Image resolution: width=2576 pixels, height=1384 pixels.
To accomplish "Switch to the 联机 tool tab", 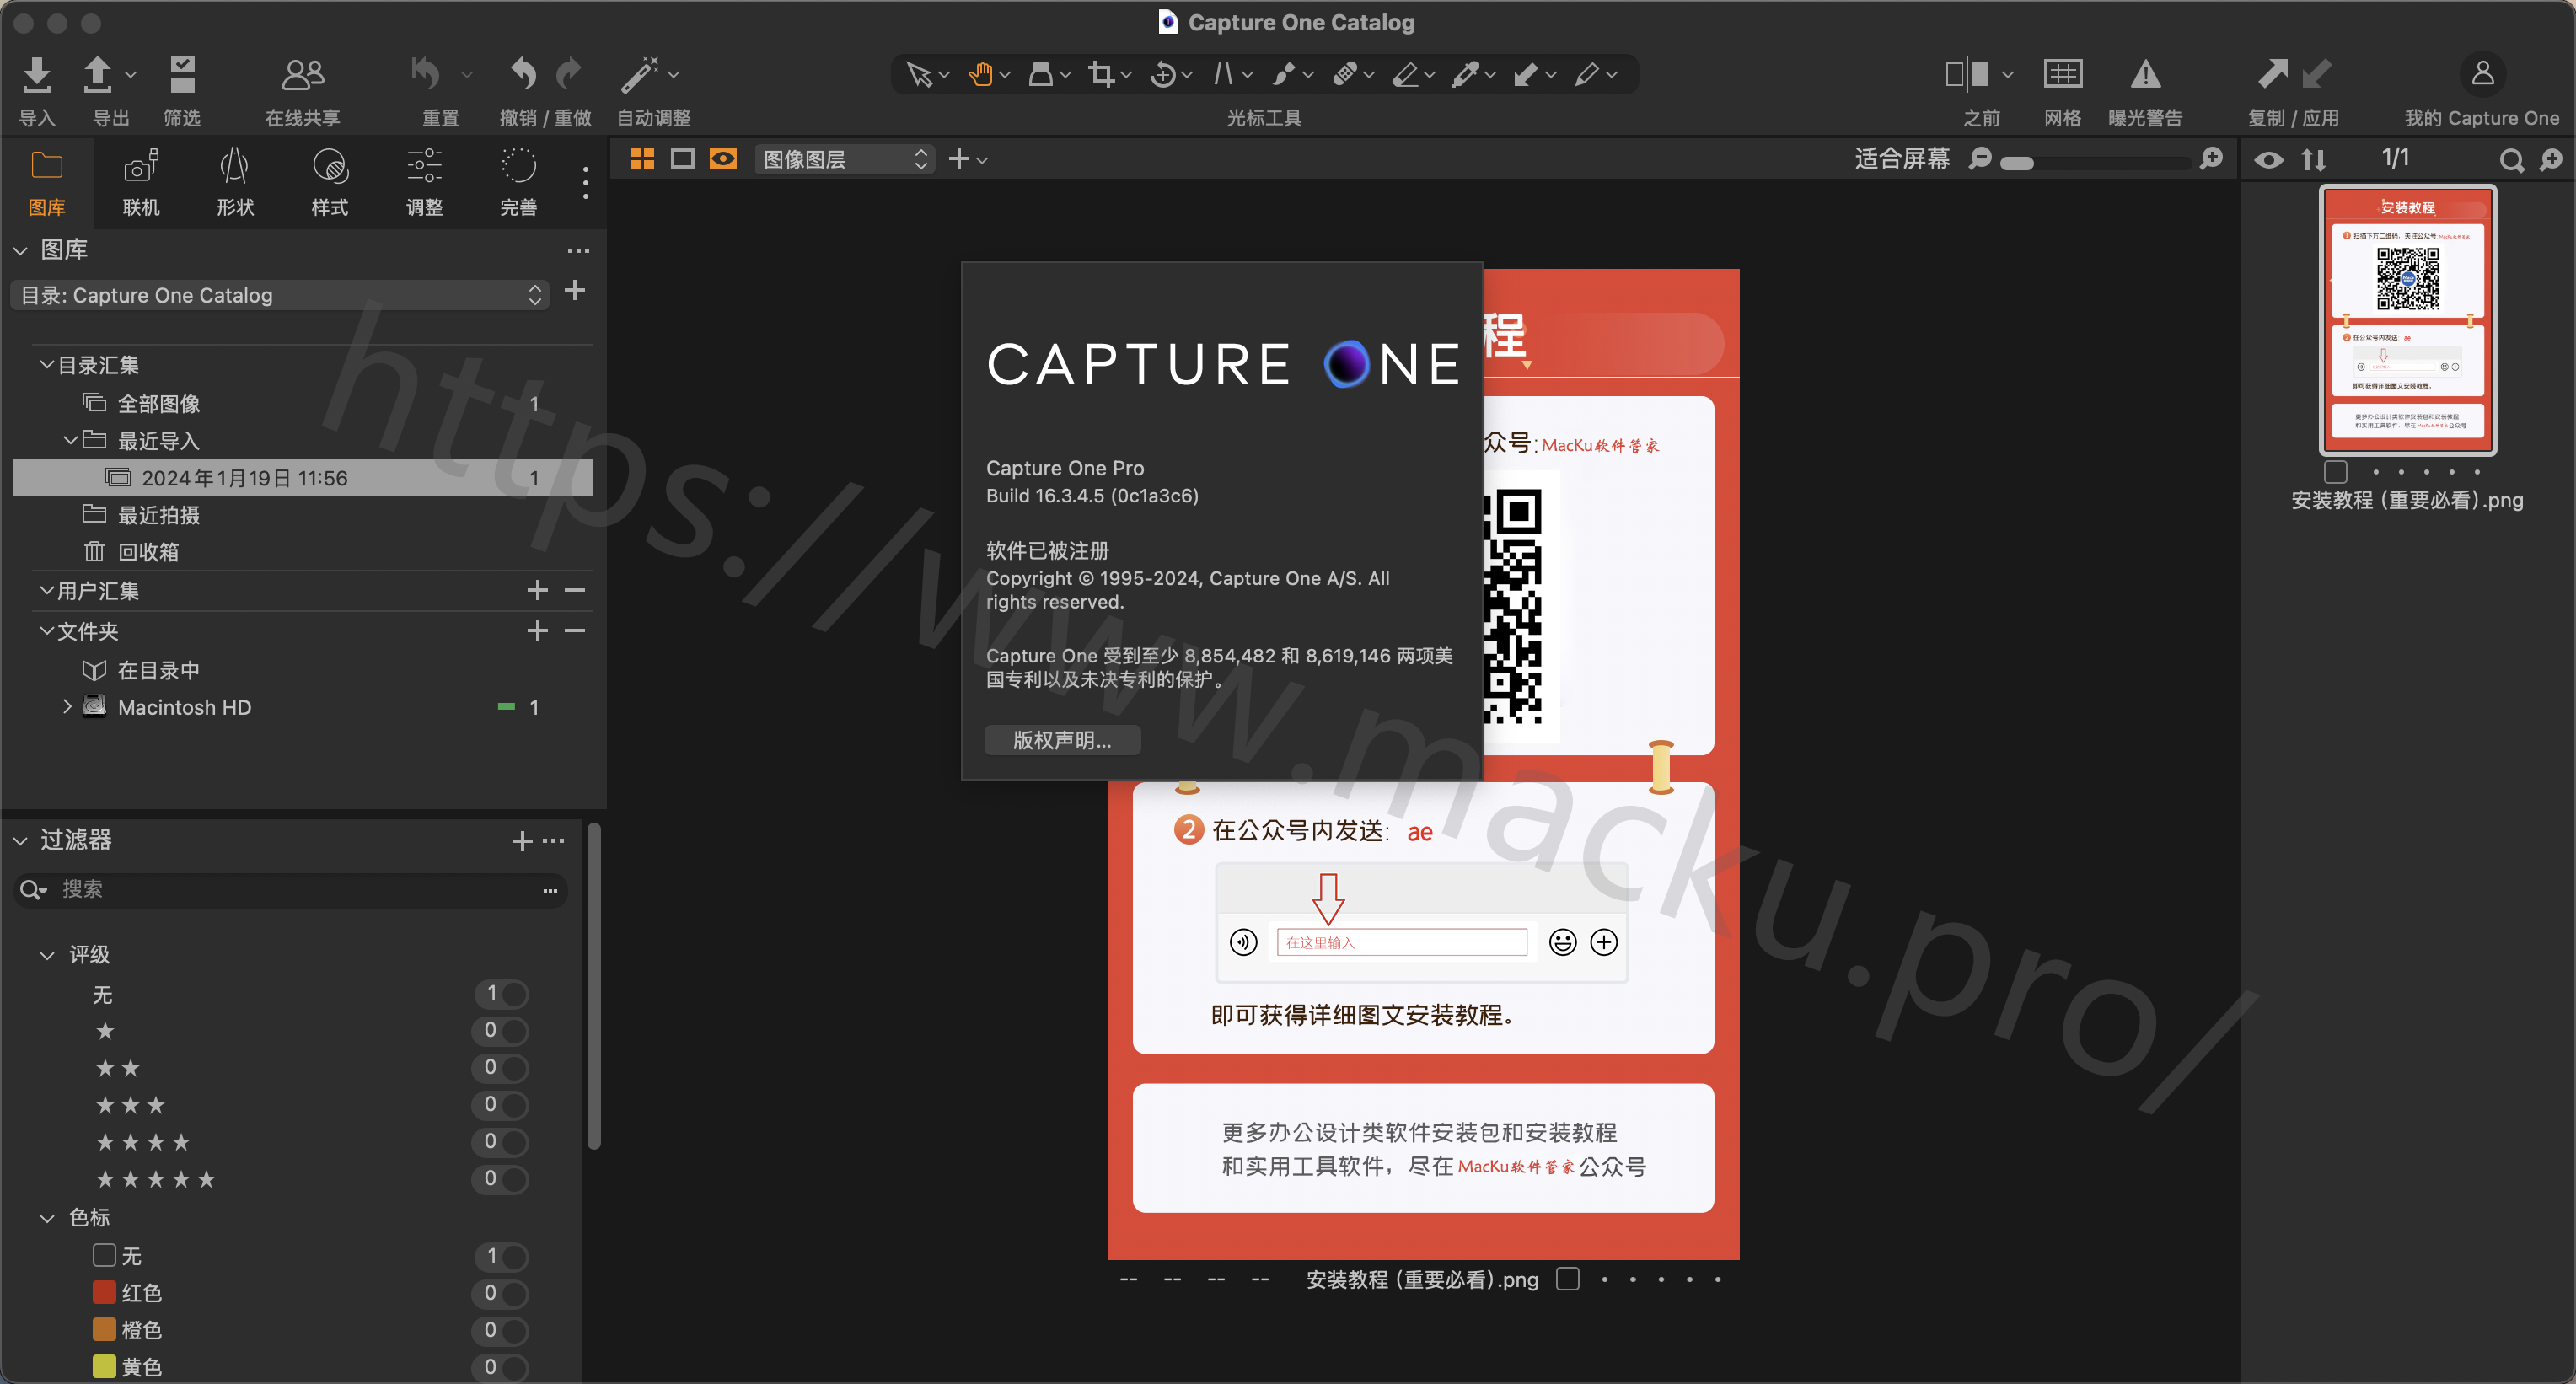I will click(141, 183).
